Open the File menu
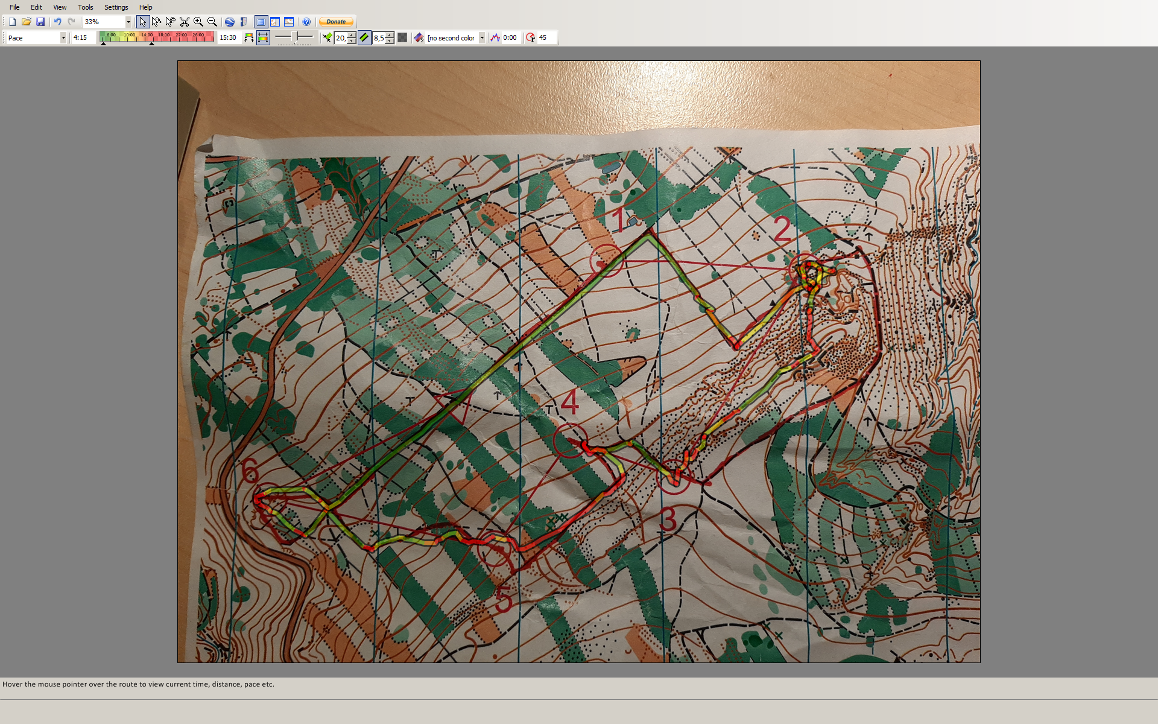Image resolution: width=1158 pixels, height=724 pixels. click(x=14, y=7)
